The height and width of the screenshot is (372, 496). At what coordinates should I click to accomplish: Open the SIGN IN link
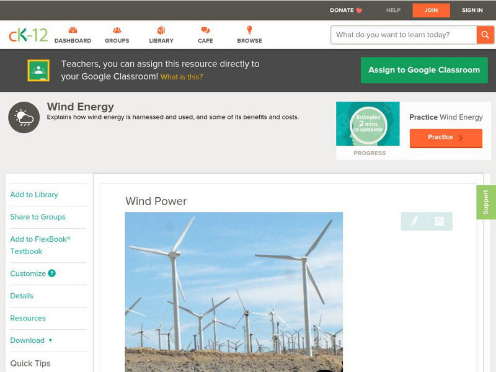pos(472,10)
